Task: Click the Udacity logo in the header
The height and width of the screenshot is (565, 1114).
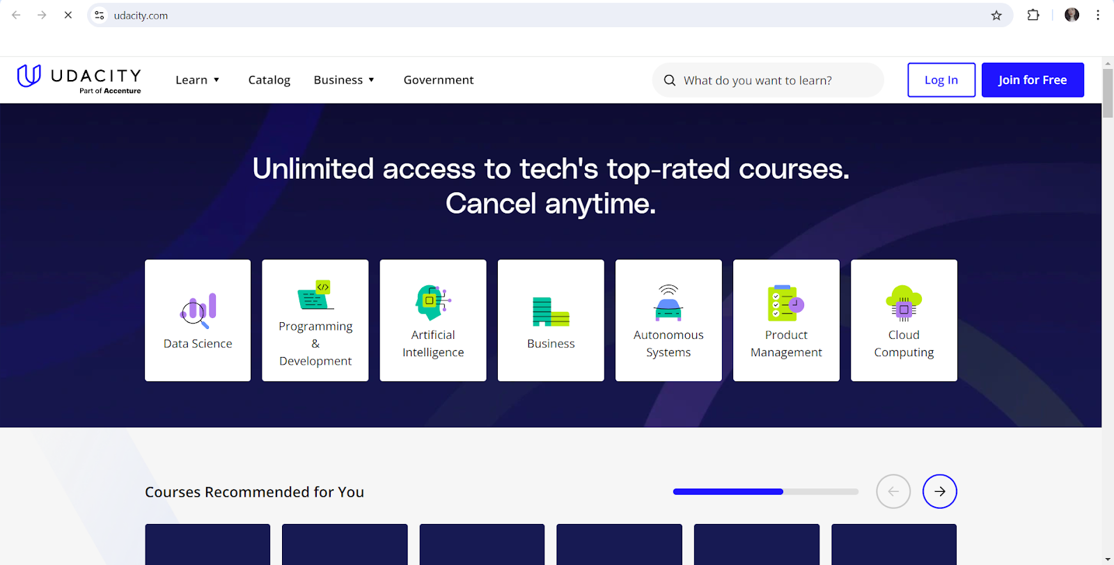Action: (79, 79)
